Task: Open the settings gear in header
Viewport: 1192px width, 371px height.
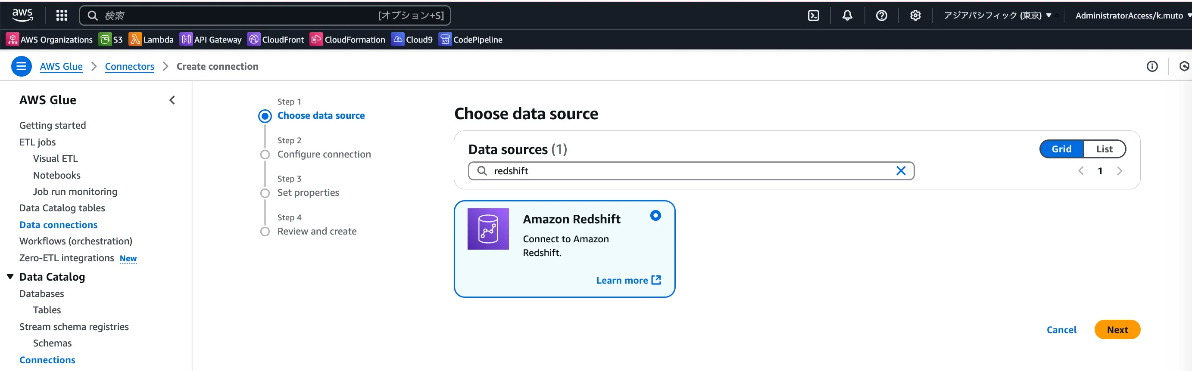Action: pyautogui.click(x=915, y=15)
